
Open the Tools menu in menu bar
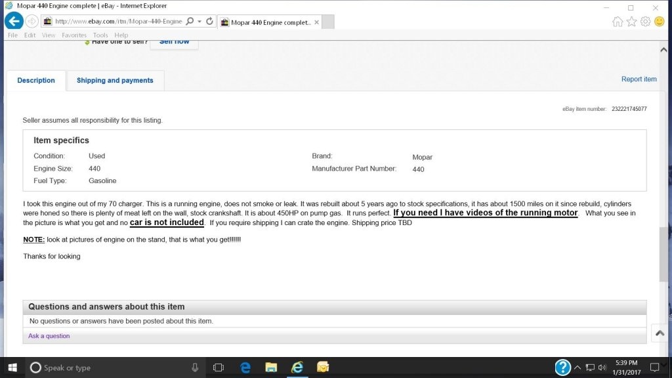100,35
